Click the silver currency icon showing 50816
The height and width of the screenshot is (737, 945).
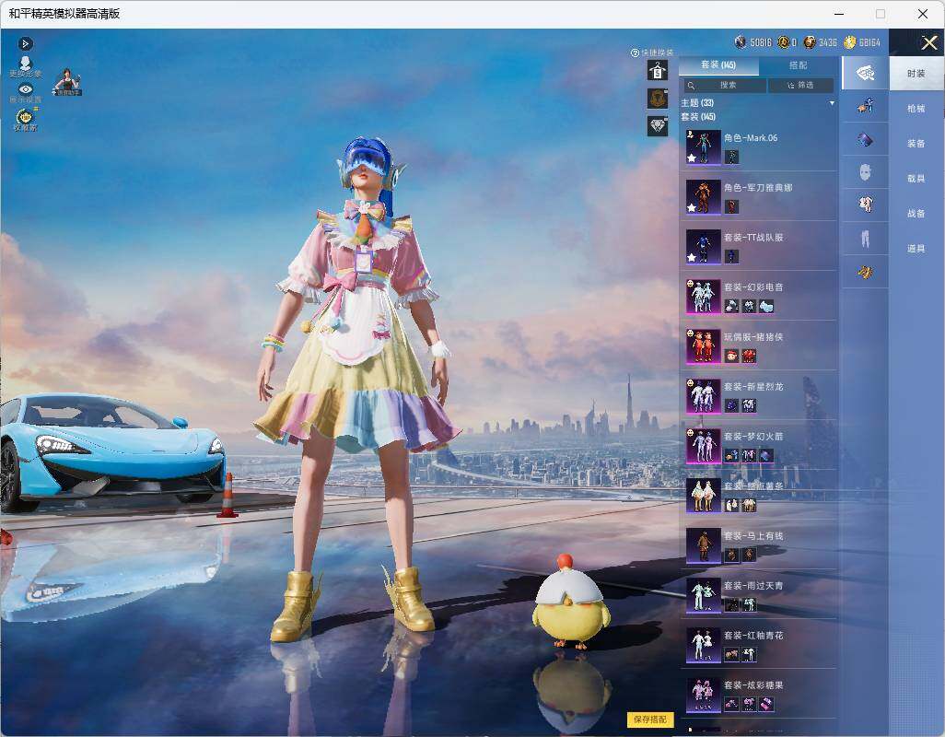(x=741, y=42)
